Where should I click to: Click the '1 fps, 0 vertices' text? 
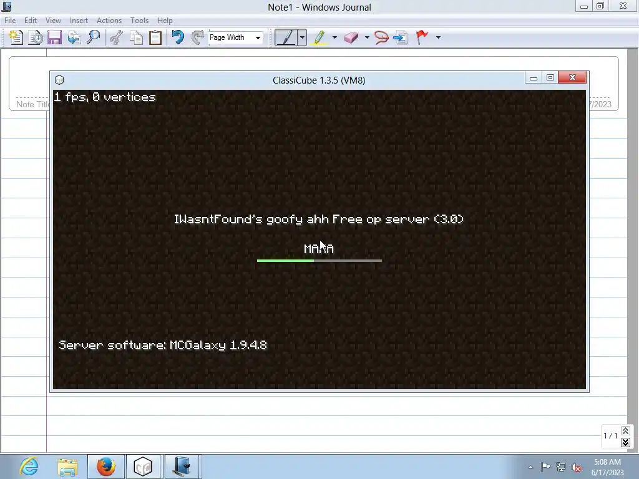(105, 97)
